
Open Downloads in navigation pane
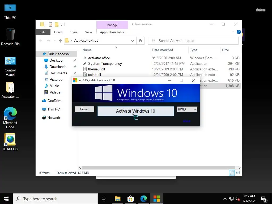(58, 67)
